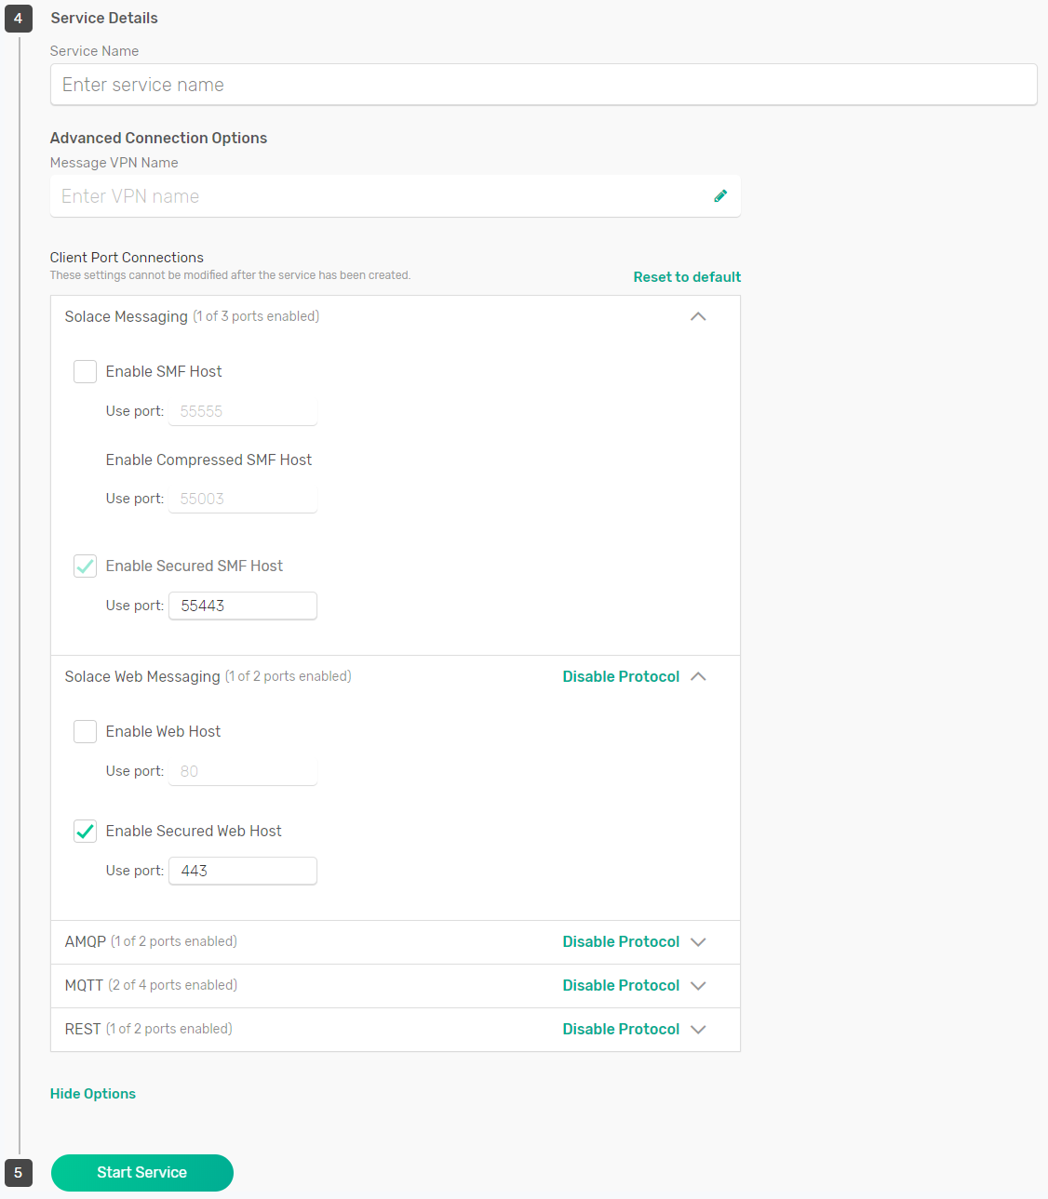Click the Message VPN Name field
This screenshot has height=1199, width=1048.
tap(382, 196)
